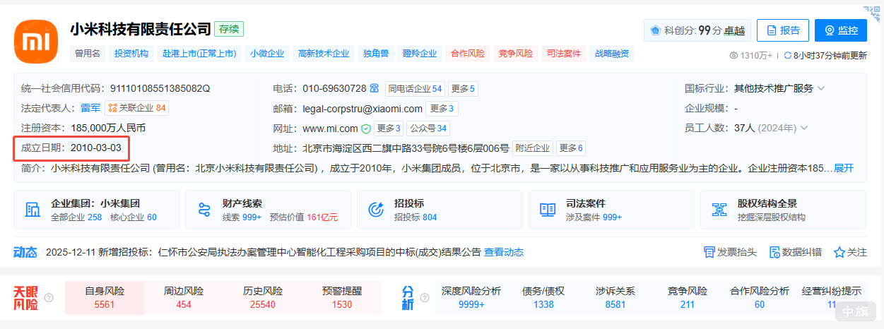Open 深度风险分析 9999+

pyautogui.click(x=471, y=298)
